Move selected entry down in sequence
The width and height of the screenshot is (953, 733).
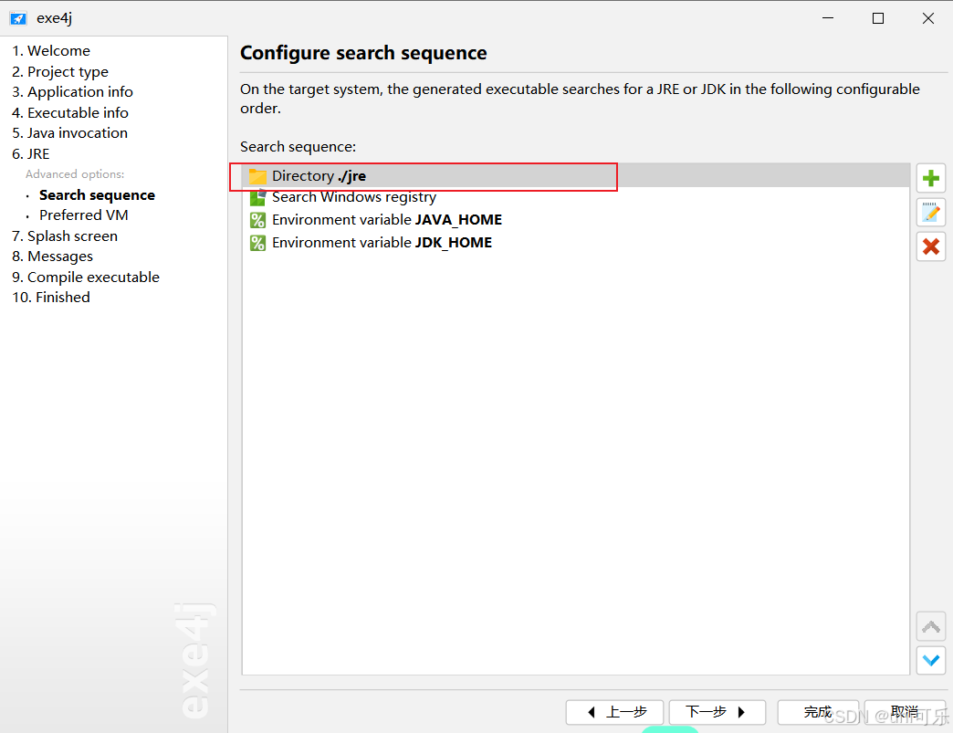tap(930, 660)
